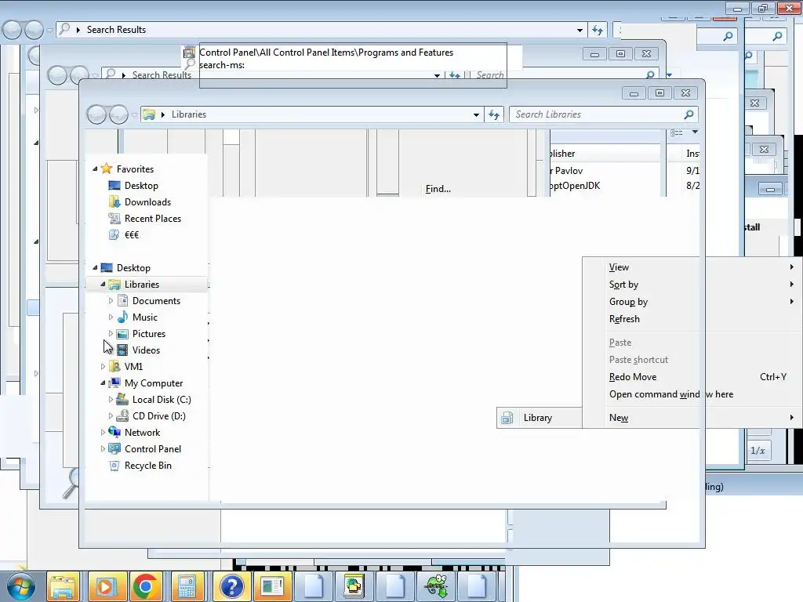
Task: Click the green frog installer taskbar icon
Action: [436, 586]
